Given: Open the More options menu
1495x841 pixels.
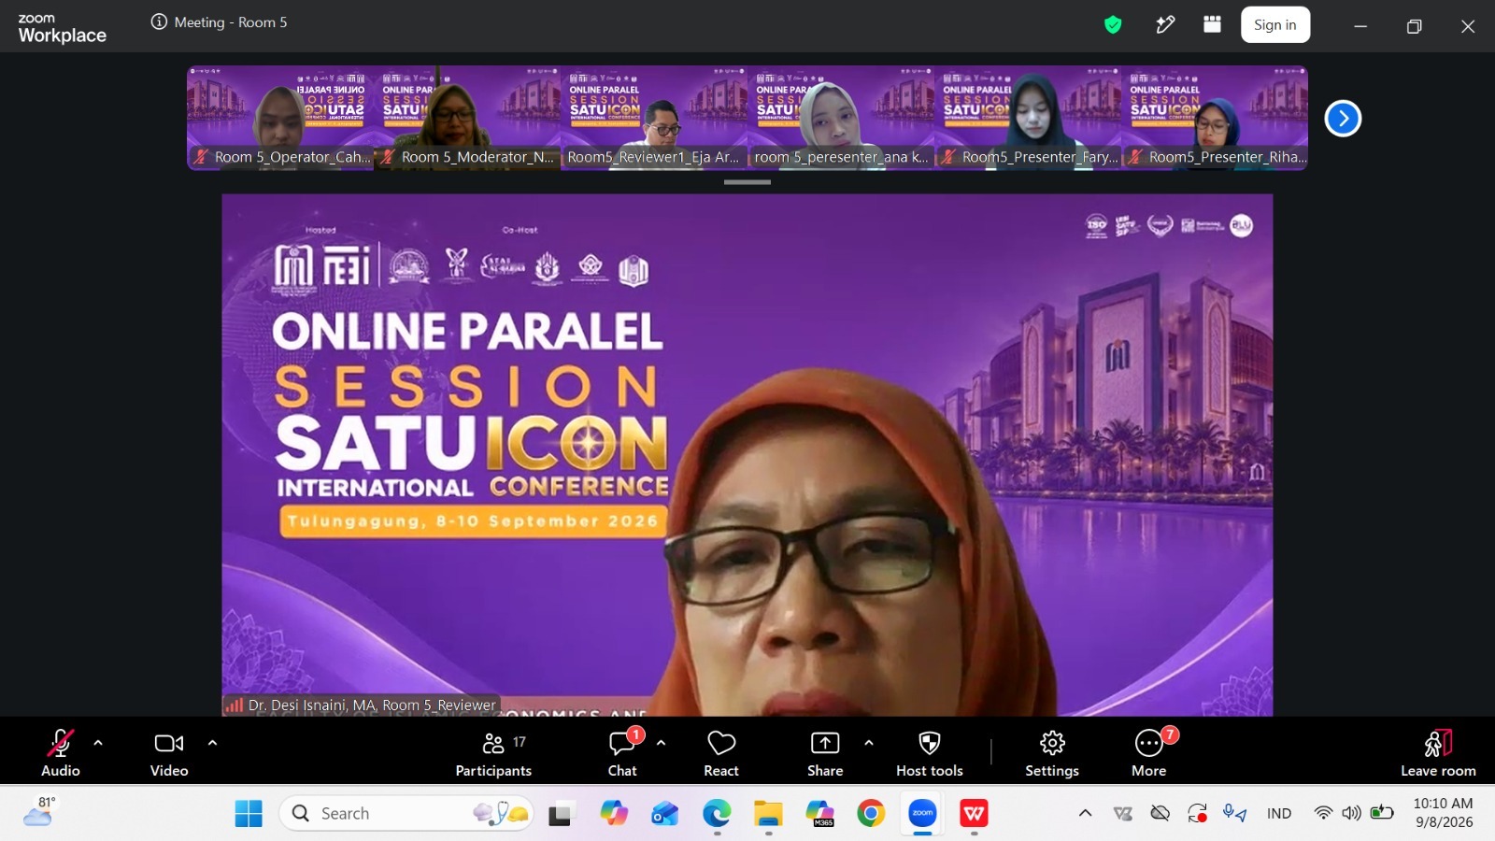Looking at the screenshot, I should coord(1149,753).
